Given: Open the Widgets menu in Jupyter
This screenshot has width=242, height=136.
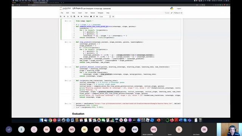Looking at the screenshot, I should point(100,13).
